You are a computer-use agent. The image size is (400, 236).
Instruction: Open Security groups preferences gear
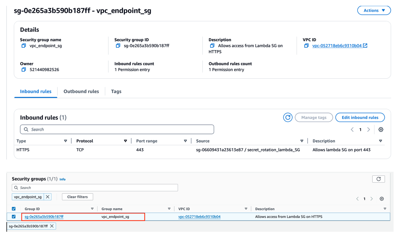tap(382, 199)
